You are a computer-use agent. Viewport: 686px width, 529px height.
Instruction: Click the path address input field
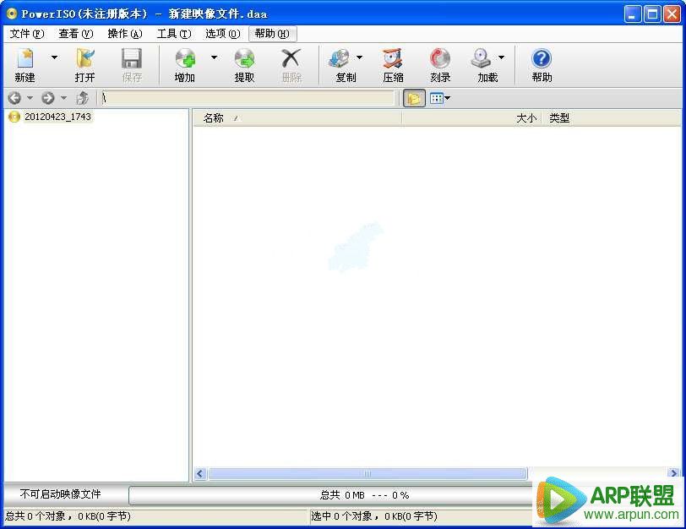248,98
